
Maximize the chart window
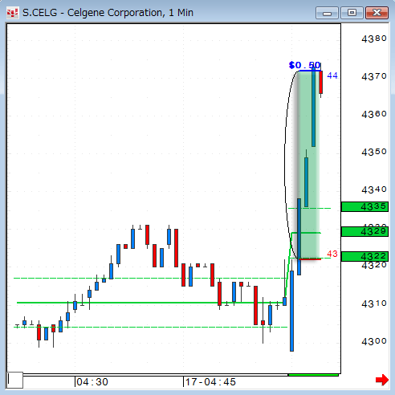click(352, 13)
